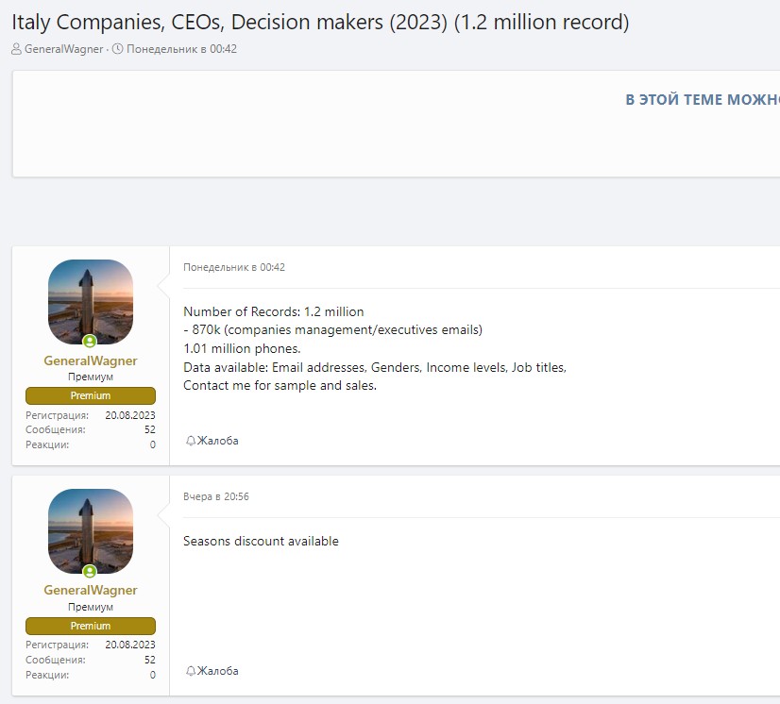Image resolution: width=780 pixels, height=704 pixels.
Task: Click the bell icon under the first post
Action: point(190,441)
